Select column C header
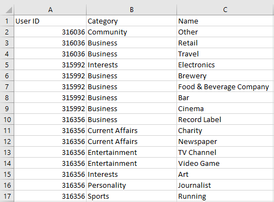 point(225,10)
